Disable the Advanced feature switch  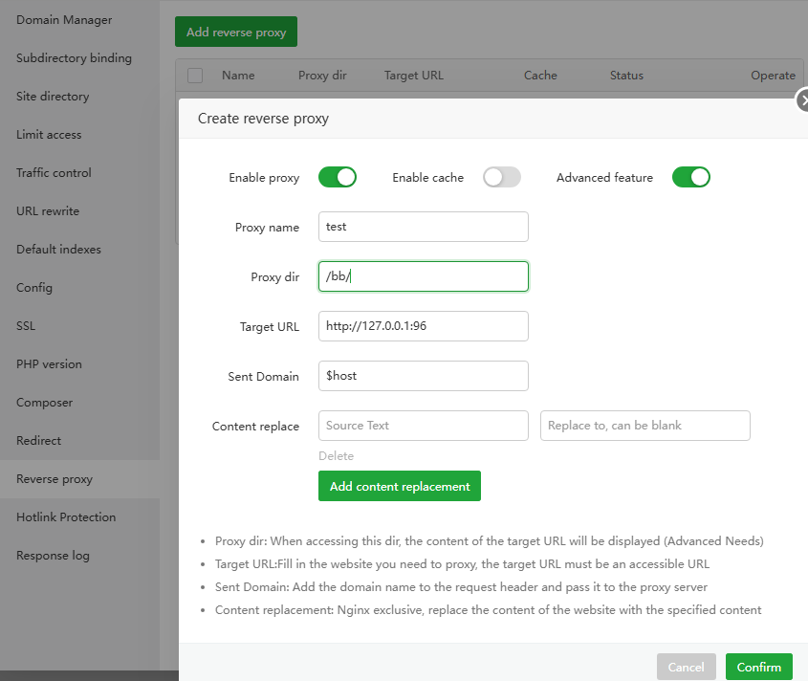(690, 177)
